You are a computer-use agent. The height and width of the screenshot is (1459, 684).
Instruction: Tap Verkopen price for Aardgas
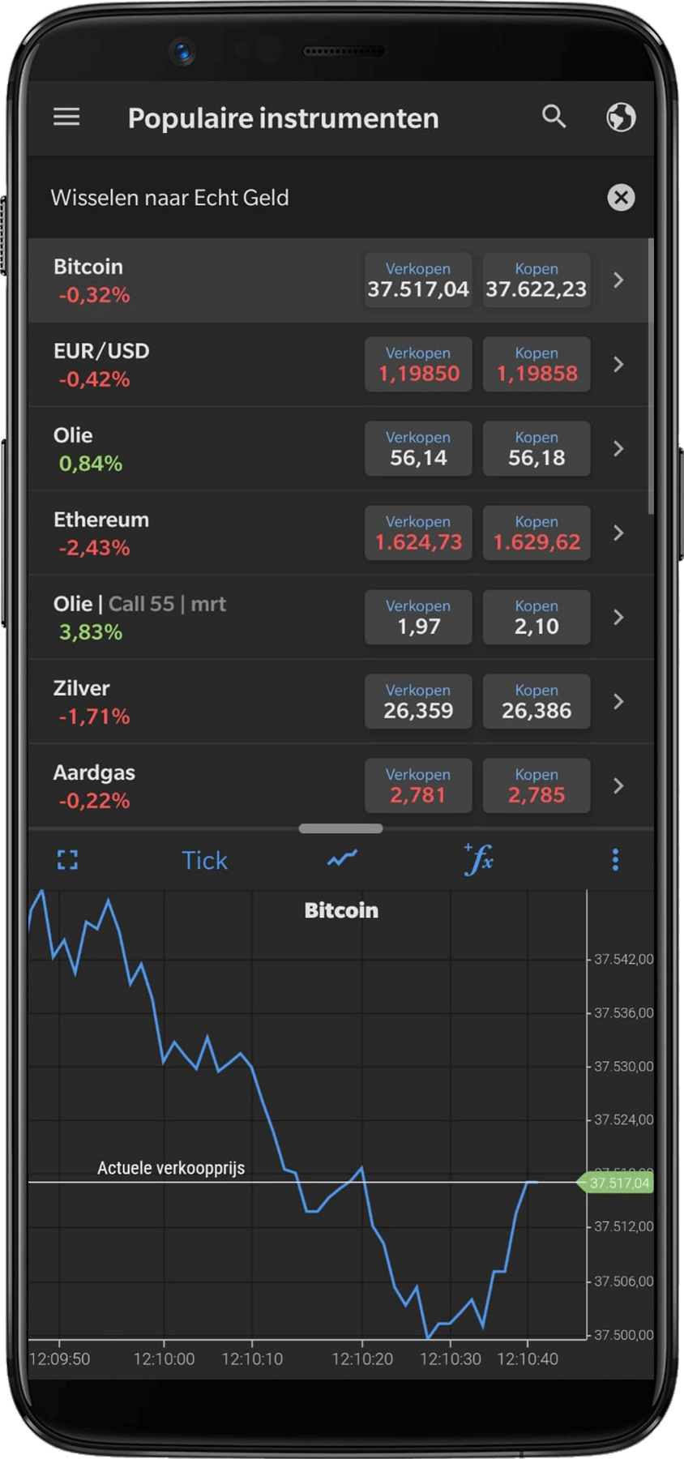pos(418,786)
